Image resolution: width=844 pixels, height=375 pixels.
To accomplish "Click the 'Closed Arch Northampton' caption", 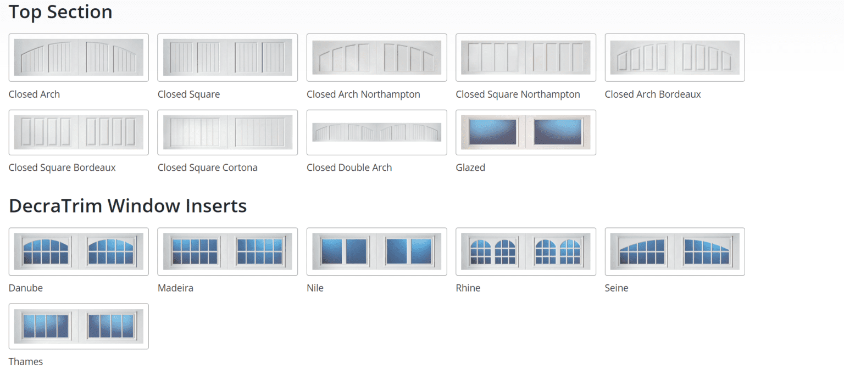I will point(363,94).
